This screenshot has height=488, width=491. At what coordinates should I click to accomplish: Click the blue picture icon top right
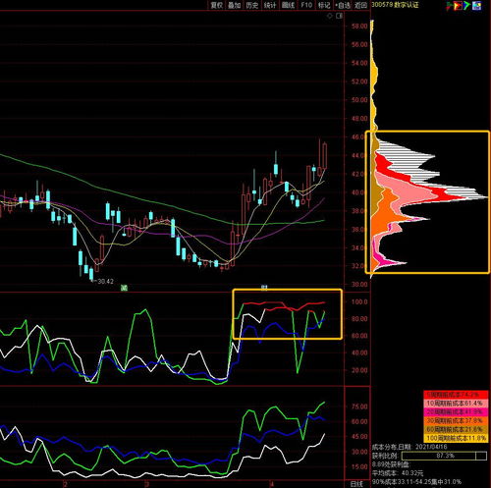pyautogui.click(x=476, y=5)
